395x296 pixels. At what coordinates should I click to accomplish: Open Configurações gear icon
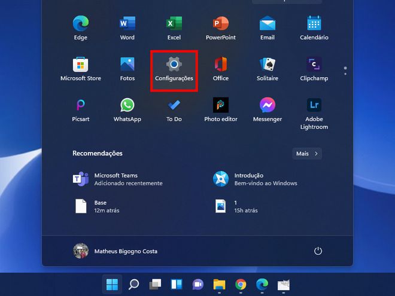(x=174, y=64)
